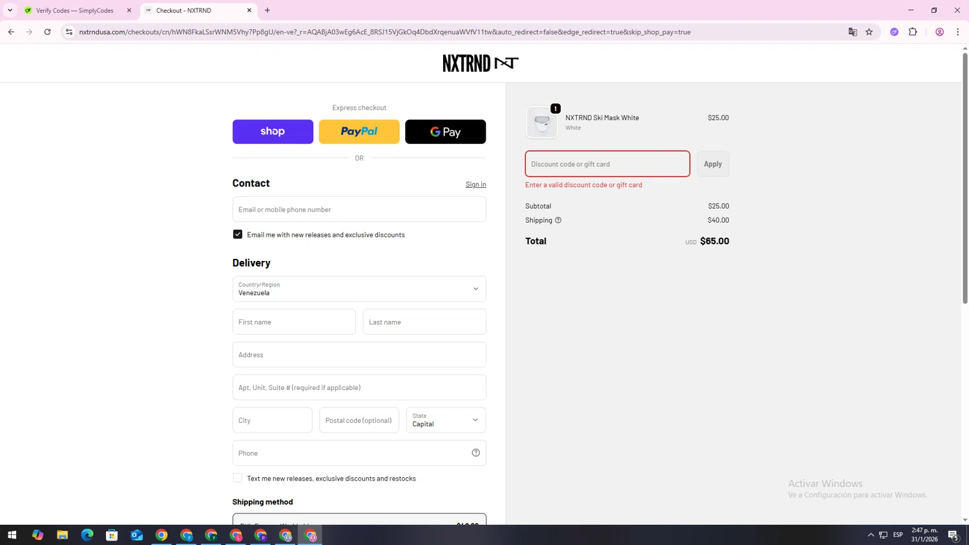This screenshot has height=545, width=969.
Task: Open the ESP language indicator
Action: pyautogui.click(x=898, y=535)
